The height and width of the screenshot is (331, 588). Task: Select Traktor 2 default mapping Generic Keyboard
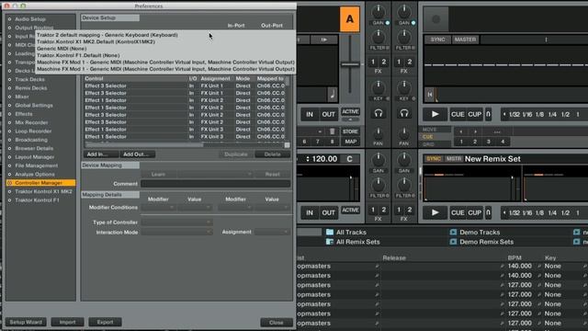pyautogui.click(x=107, y=35)
